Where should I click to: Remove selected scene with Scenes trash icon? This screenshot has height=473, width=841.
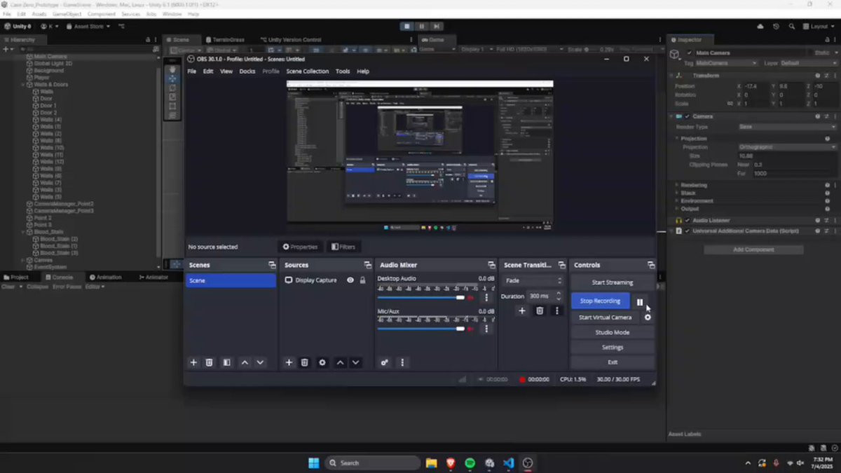pyautogui.click(x=209, y=362)
